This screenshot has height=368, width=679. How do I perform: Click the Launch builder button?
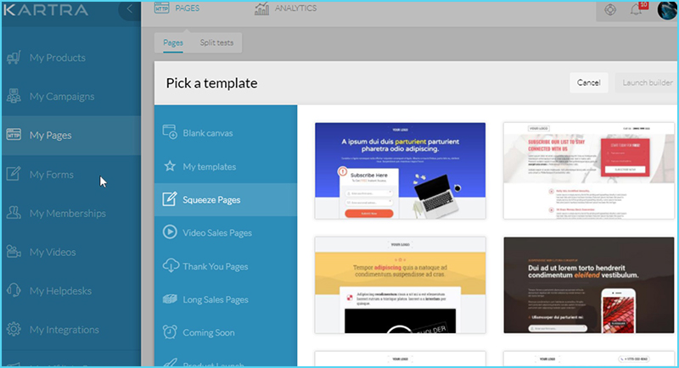[647, 82]
